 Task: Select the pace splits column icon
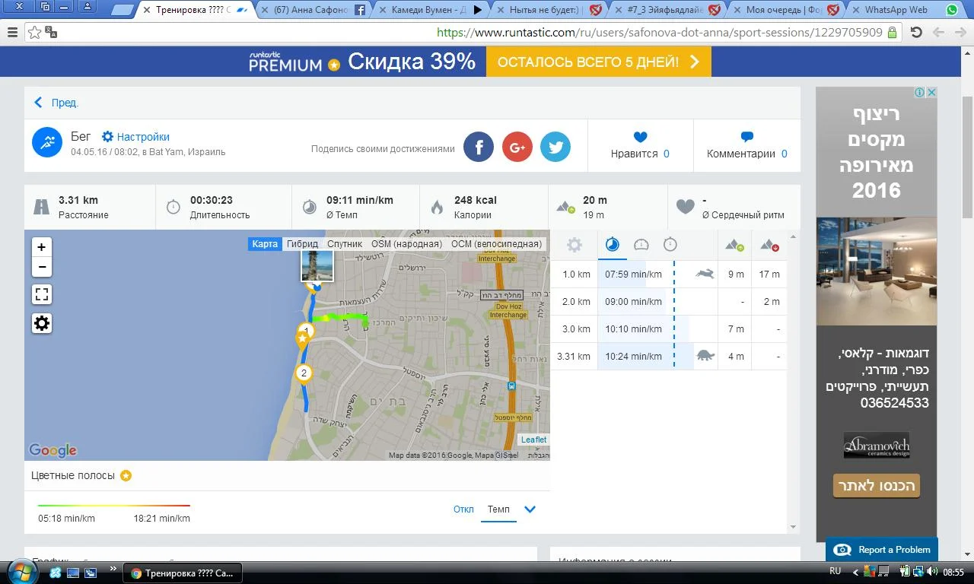point(613,245)
